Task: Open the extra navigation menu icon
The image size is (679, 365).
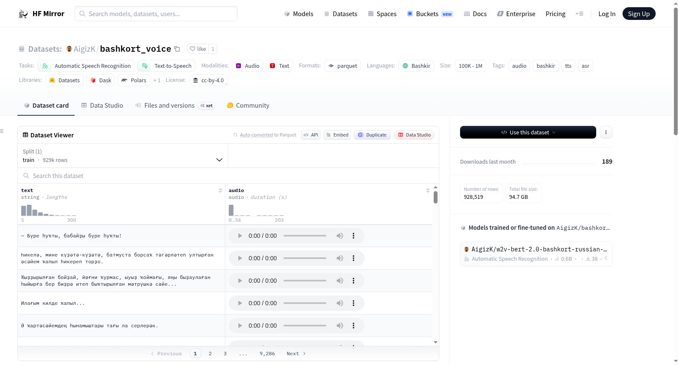Action: click(x=579, y=14)
